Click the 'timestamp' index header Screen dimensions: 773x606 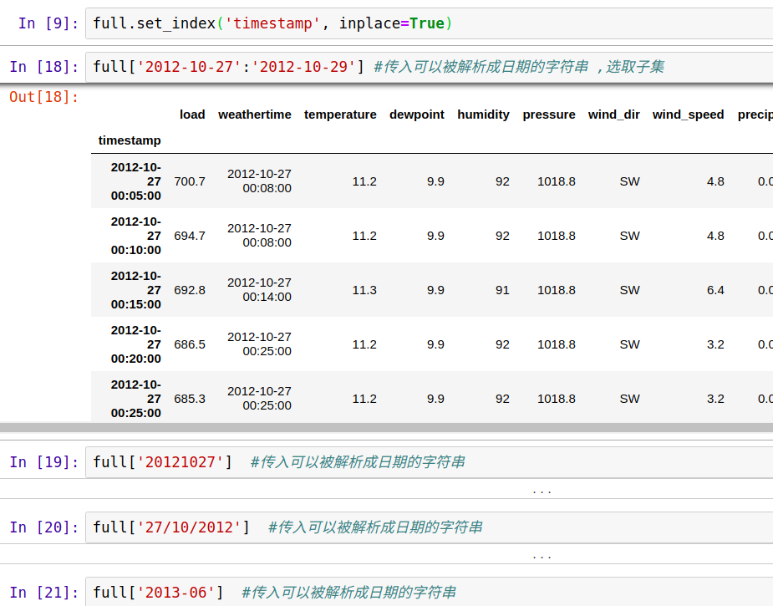point(130,140)
